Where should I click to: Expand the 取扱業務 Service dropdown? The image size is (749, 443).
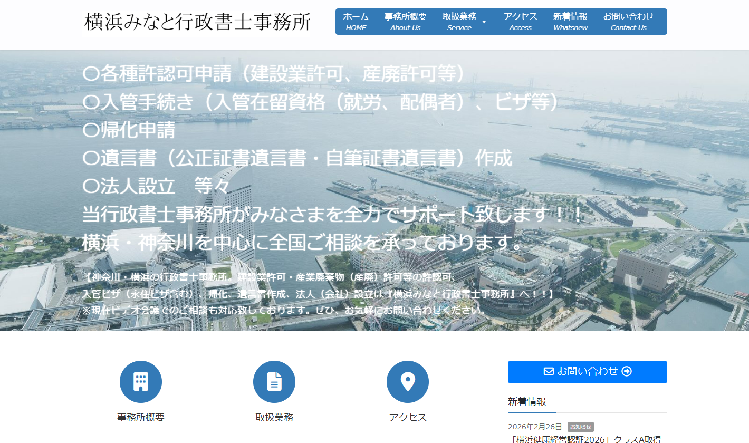click(463, 22)
